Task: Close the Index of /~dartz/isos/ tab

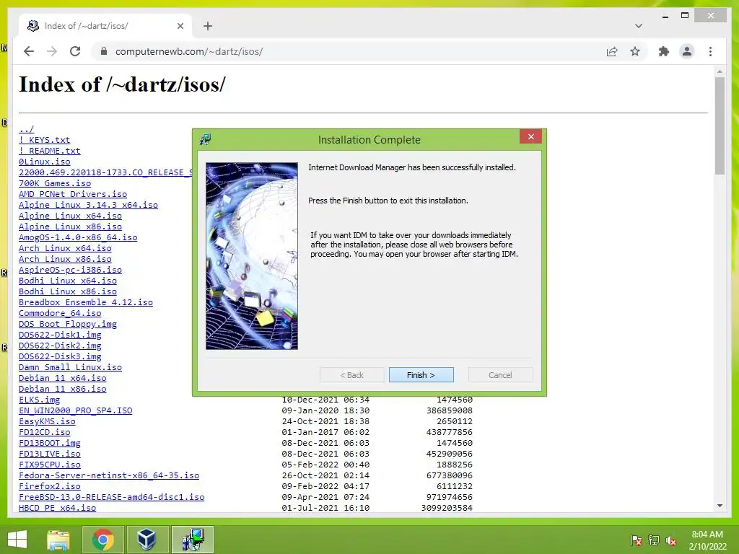Action: (180, 26)
